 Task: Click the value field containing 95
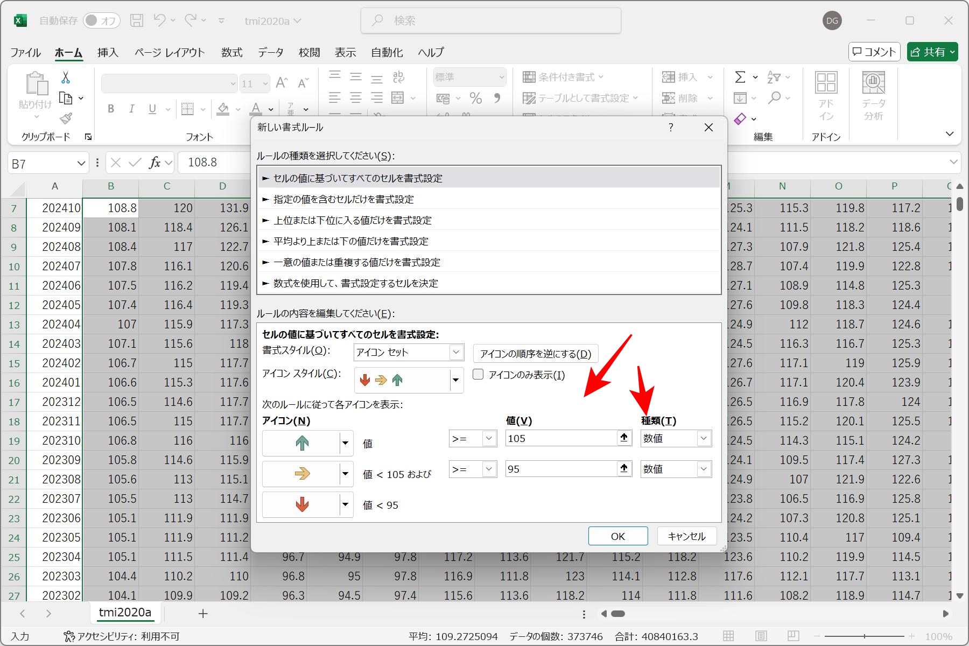pos(560,469)
